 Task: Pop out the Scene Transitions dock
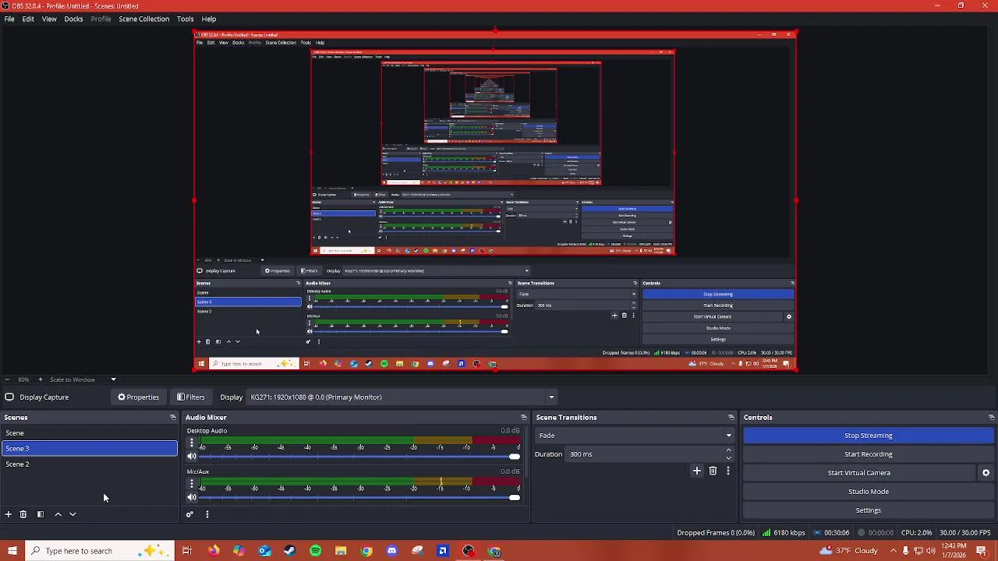pos(731,418)
